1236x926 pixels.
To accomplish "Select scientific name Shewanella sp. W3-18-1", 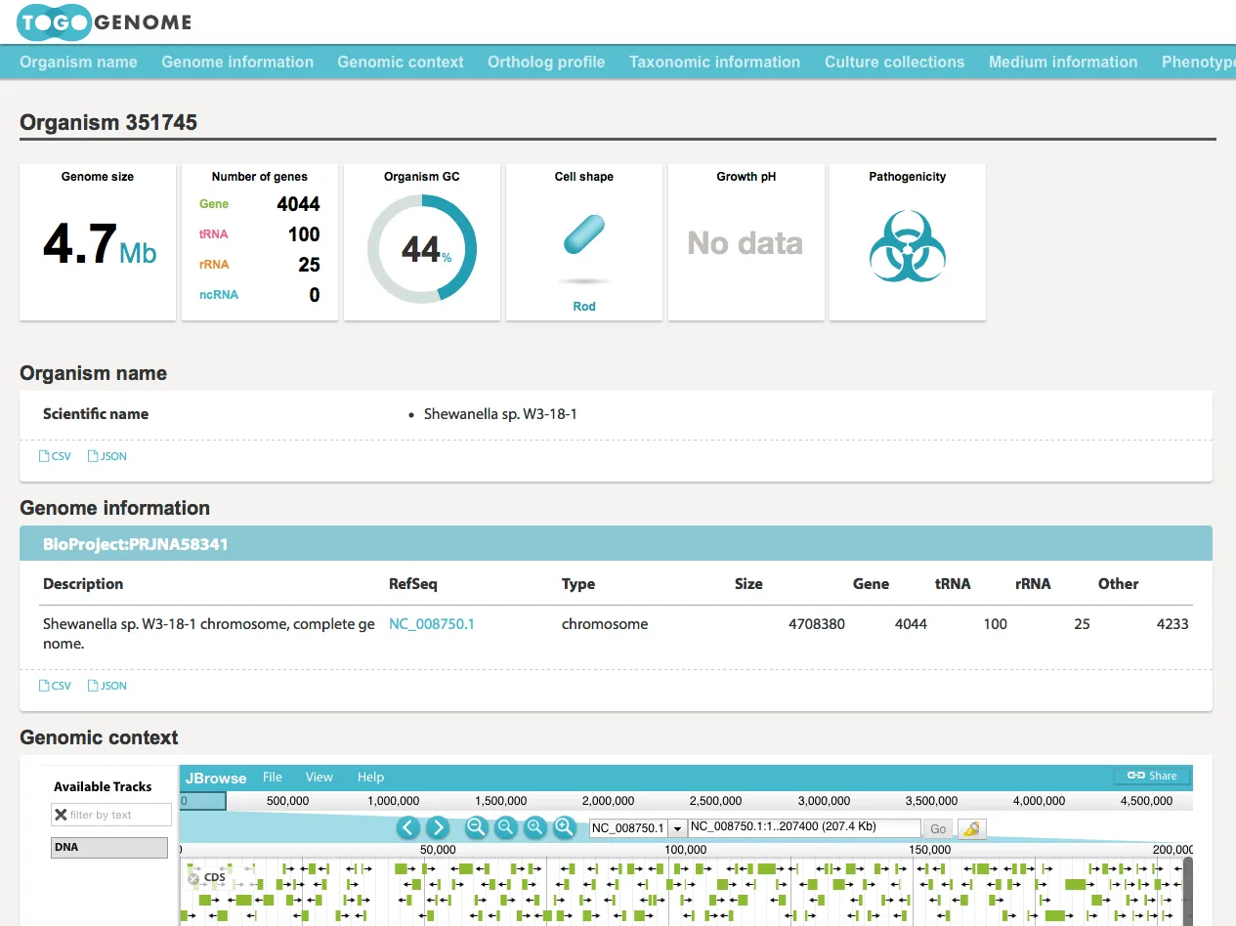I will 500,414.
